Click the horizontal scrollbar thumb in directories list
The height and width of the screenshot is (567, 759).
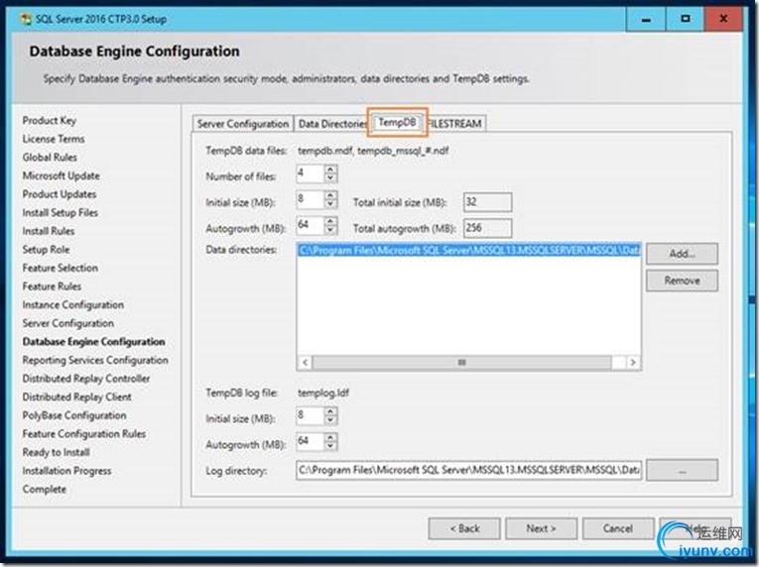click(461, 363)
